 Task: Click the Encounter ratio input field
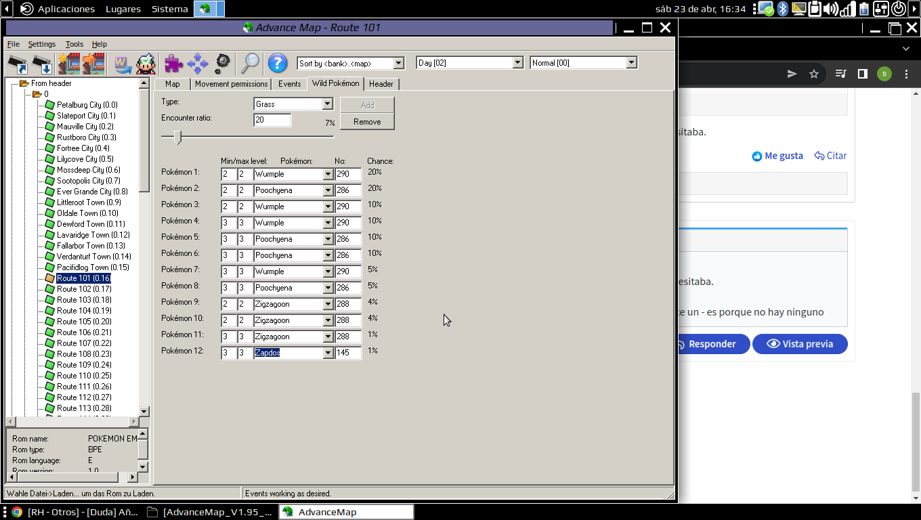click(x=272, y=120)
